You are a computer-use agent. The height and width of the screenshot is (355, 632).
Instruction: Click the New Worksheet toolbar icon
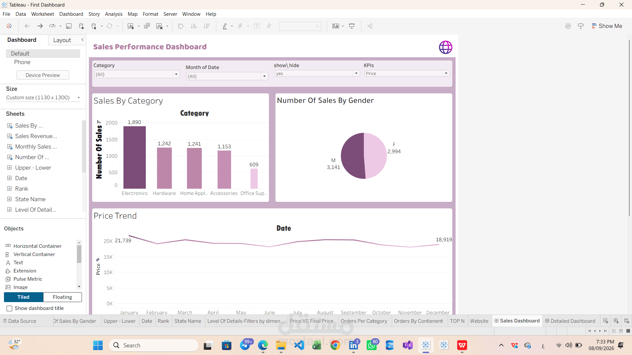131,26
